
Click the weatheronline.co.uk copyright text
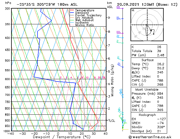[x=150, y=137]
